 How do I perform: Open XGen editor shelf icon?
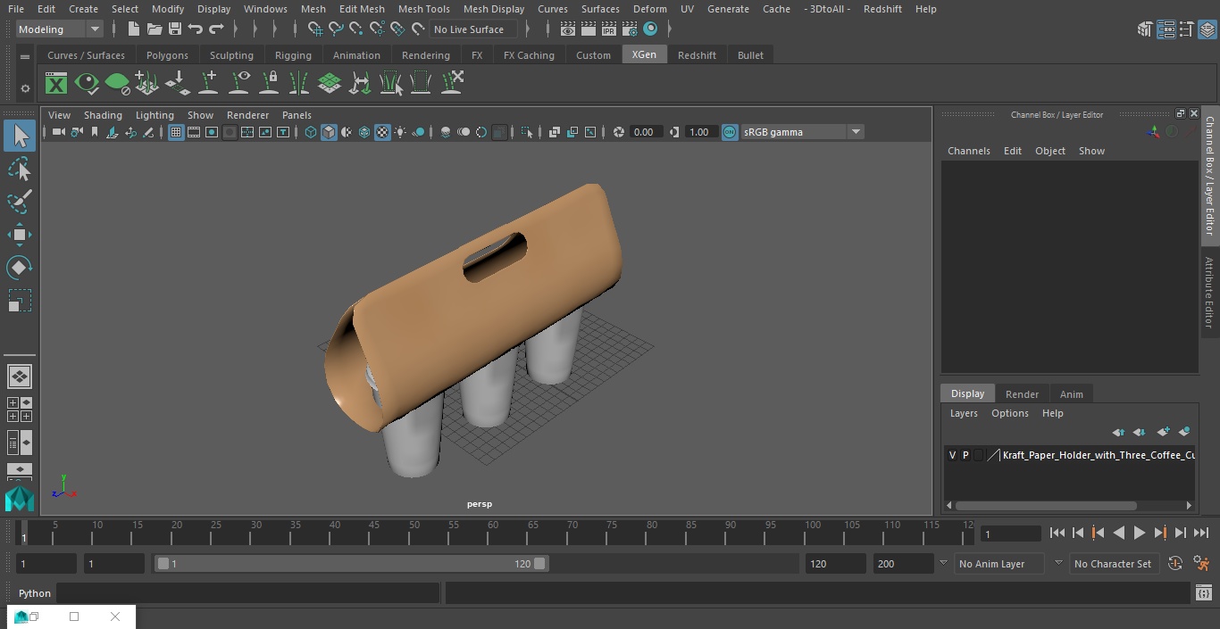(56, 84)
